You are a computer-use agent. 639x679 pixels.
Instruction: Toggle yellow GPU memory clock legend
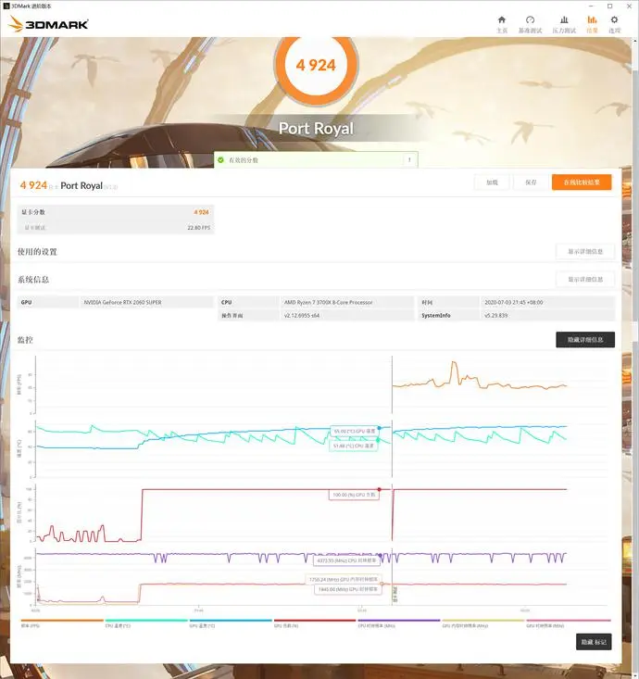point(483,623)
